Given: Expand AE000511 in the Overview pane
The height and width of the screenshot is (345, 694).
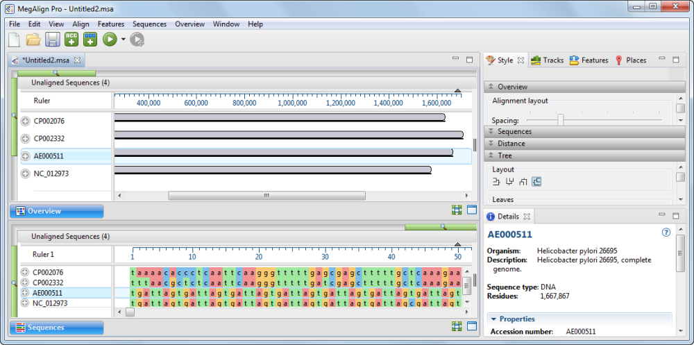Looking at the screenshot, I should pos(26,156).
